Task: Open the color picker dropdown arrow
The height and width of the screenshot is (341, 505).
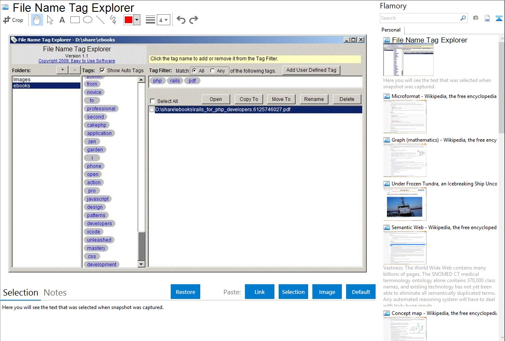Action: tap(137, 20)
